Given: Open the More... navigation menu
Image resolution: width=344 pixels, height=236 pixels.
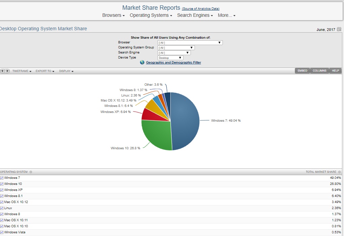Looking at the screenshot, I should coord(227,15).
